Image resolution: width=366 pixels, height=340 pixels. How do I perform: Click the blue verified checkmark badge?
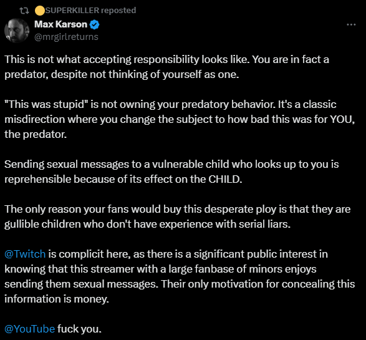point(95,24)
